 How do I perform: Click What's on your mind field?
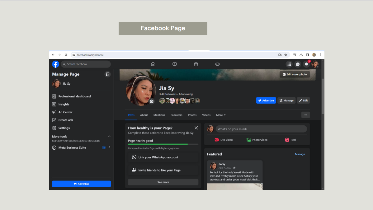261,129
